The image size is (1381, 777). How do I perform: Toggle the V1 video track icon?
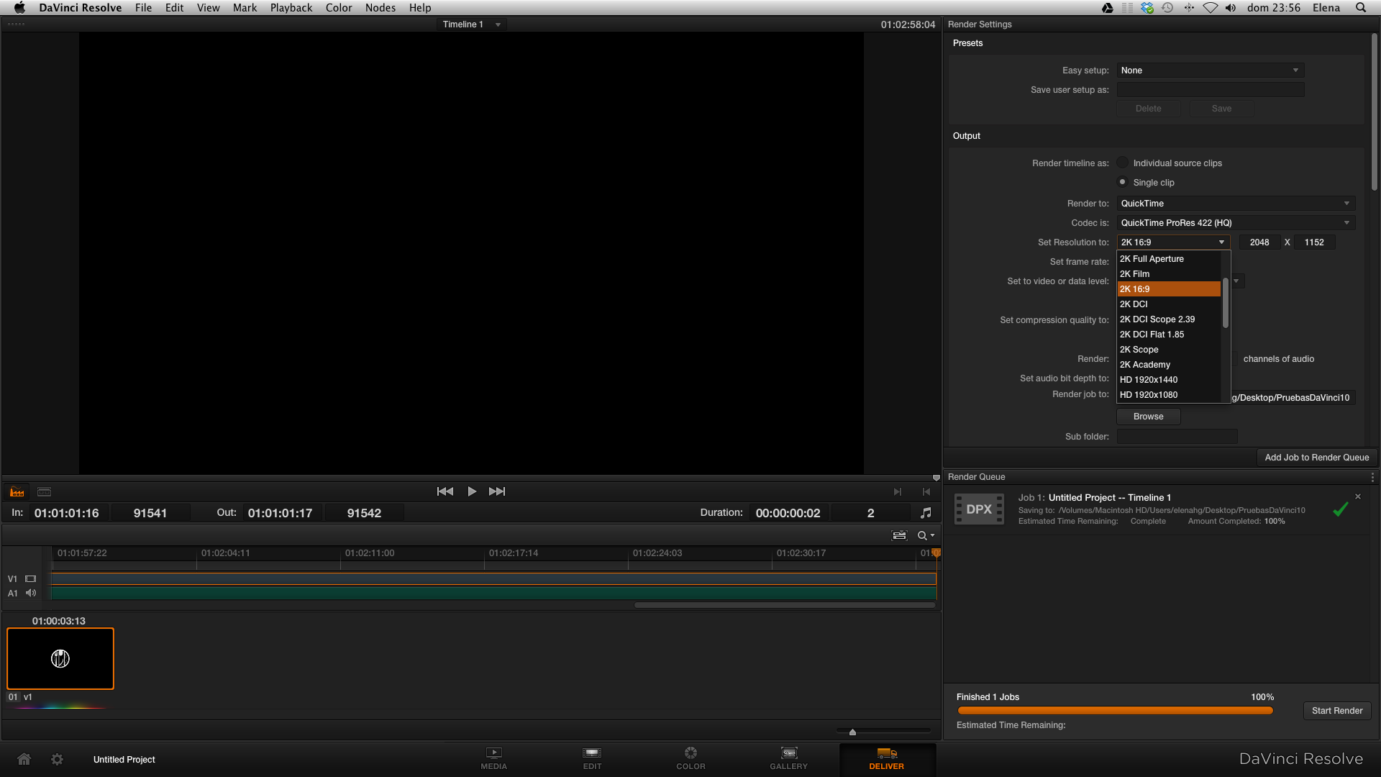coord(31,578)
